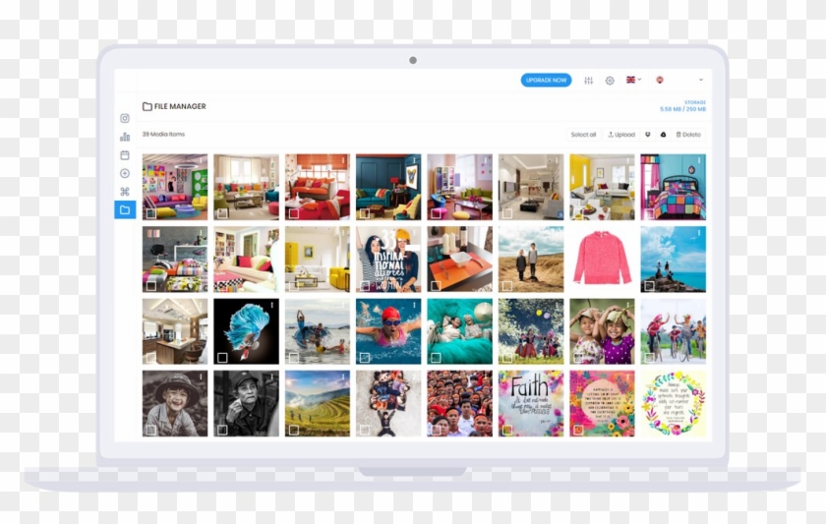This screenshot has width=826, height=524.
Task: Open the inspirational quotes women thumbnail
Action: (388, 260)
